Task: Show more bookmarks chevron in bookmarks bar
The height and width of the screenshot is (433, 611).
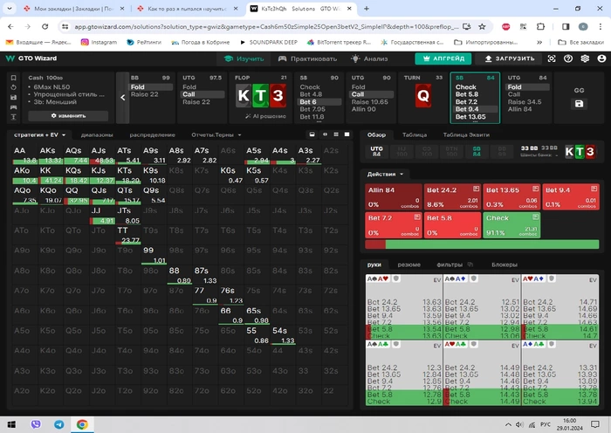Action: (x=539, y=42)
